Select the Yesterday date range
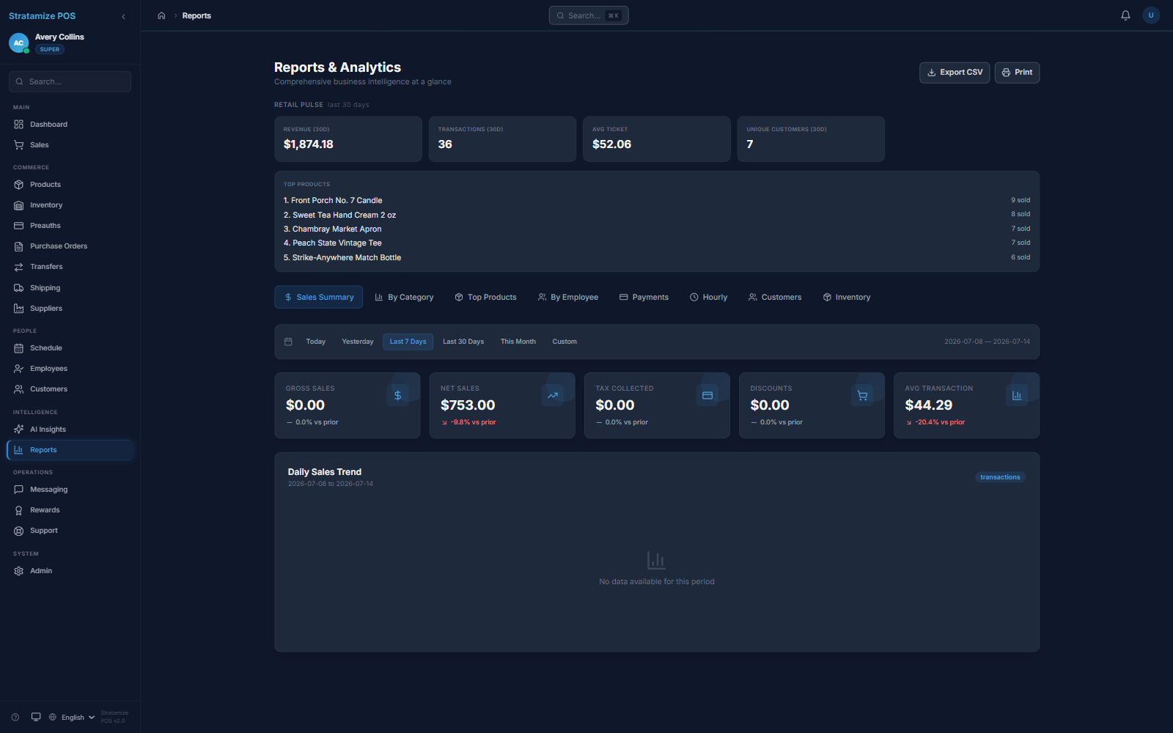 point(358,342)
